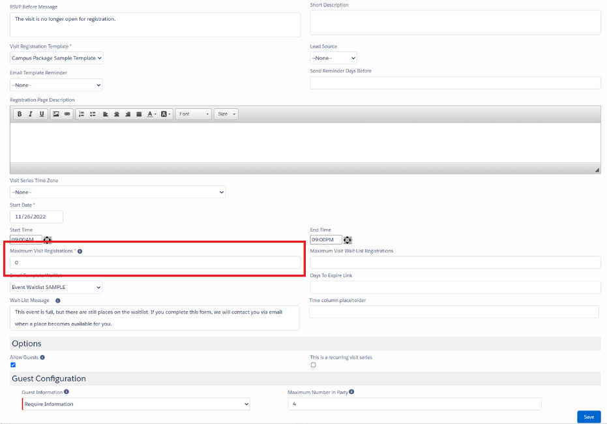Viewport: 607px width, 424px height.
Task: Enable the recurring visit series checkbox
Action: coord(313,365)
